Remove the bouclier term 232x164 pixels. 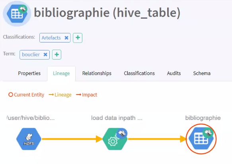pyautogui.click(x=45, y=55)
